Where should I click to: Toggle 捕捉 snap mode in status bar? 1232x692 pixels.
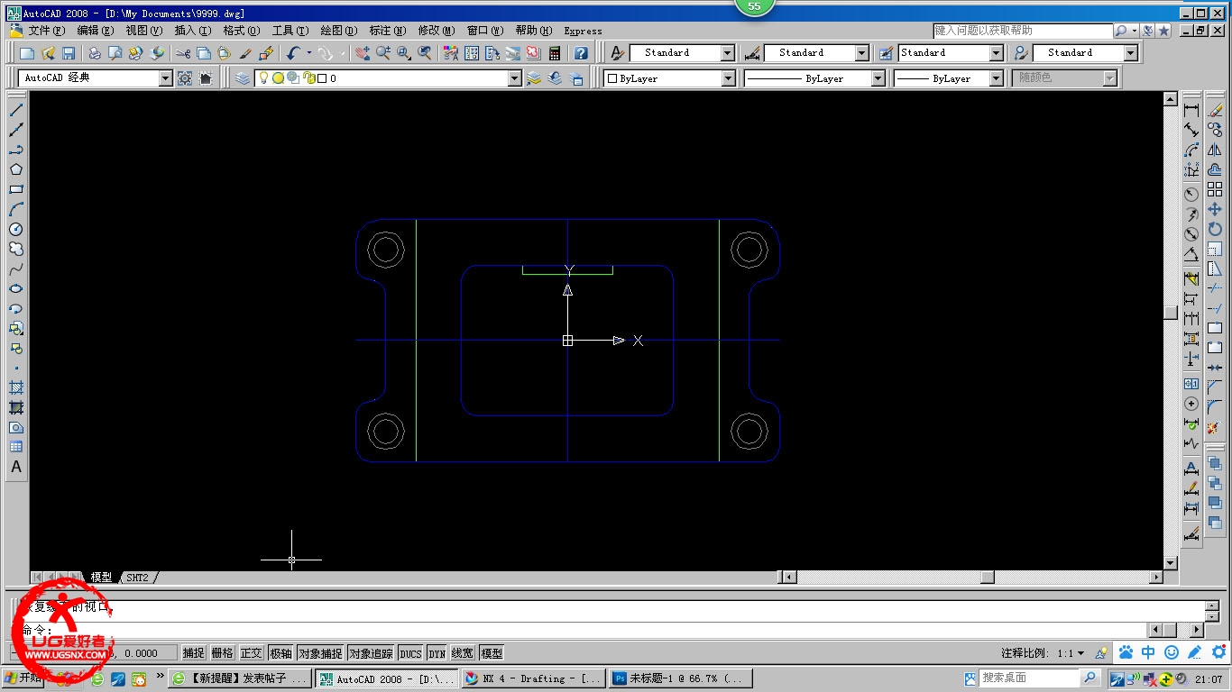(x=193, y=653)
